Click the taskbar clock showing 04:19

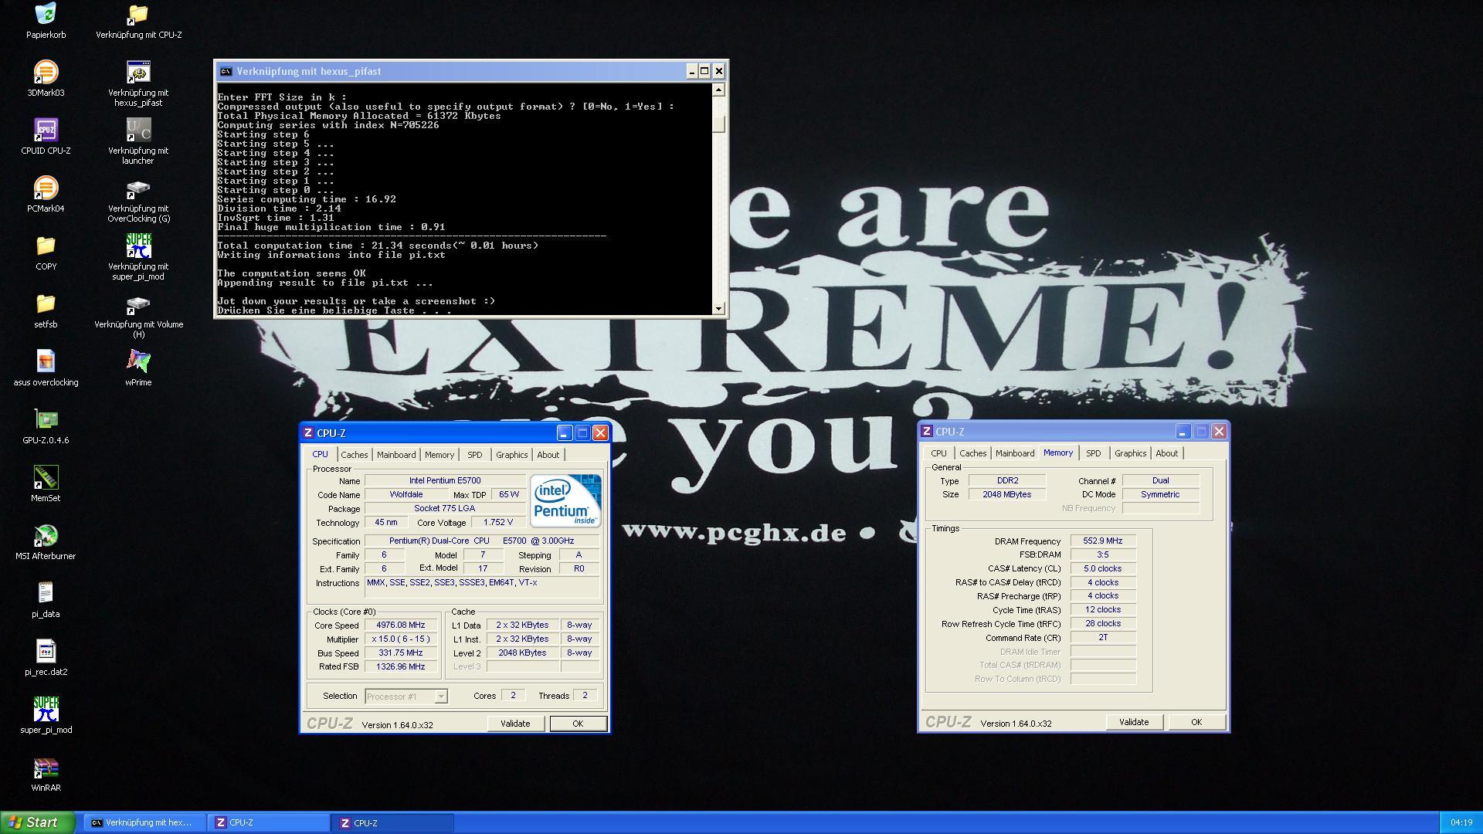[x=1461, y=823]
